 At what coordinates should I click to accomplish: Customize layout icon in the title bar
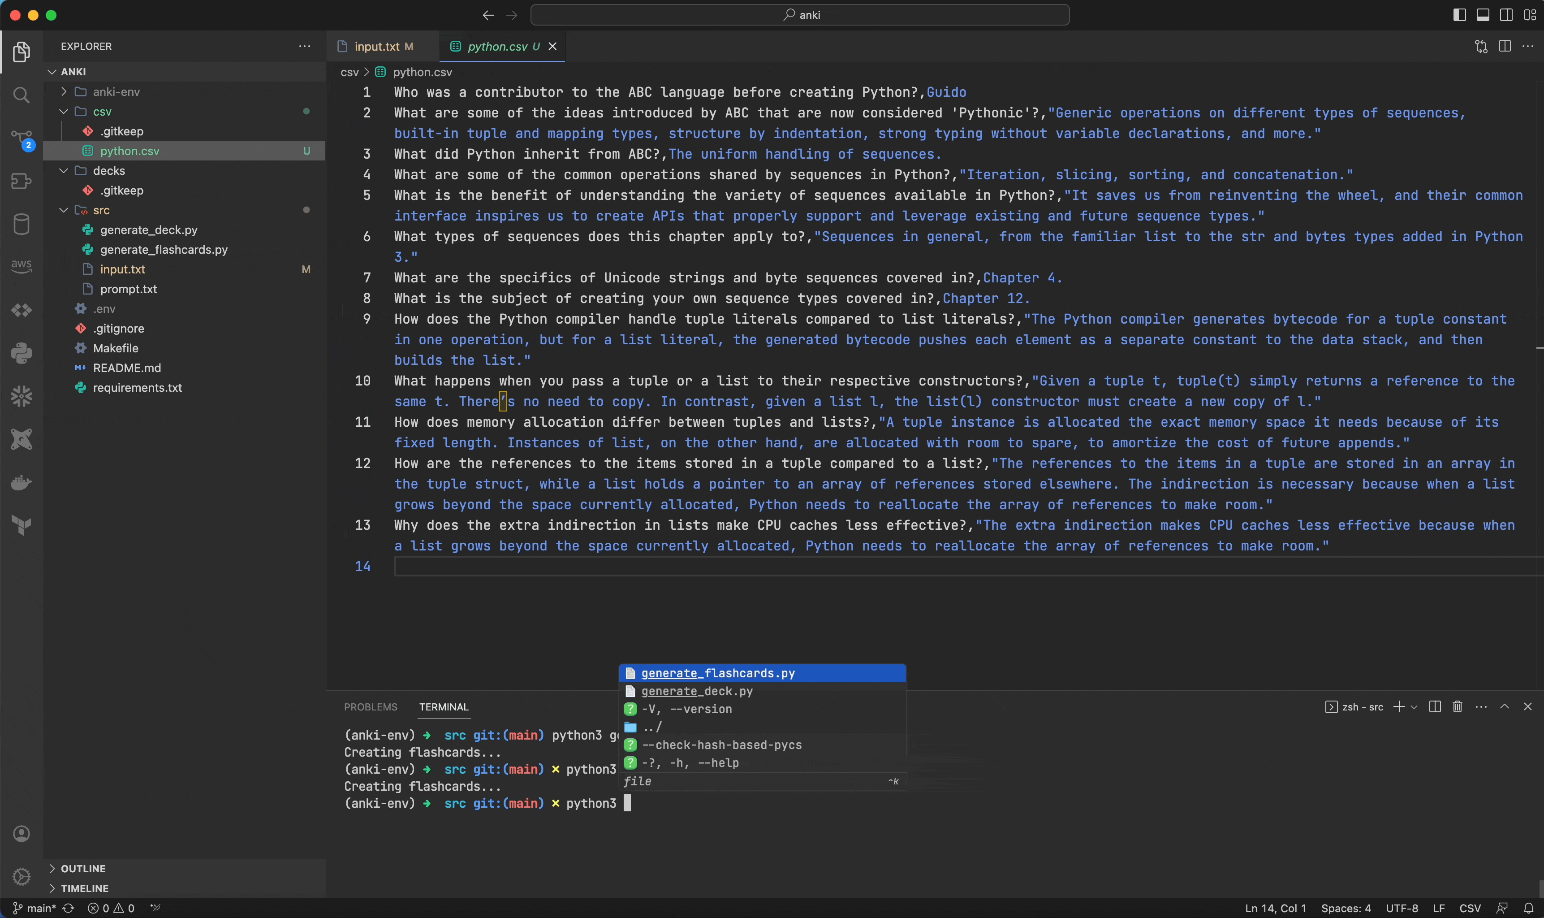point(1531,15)
